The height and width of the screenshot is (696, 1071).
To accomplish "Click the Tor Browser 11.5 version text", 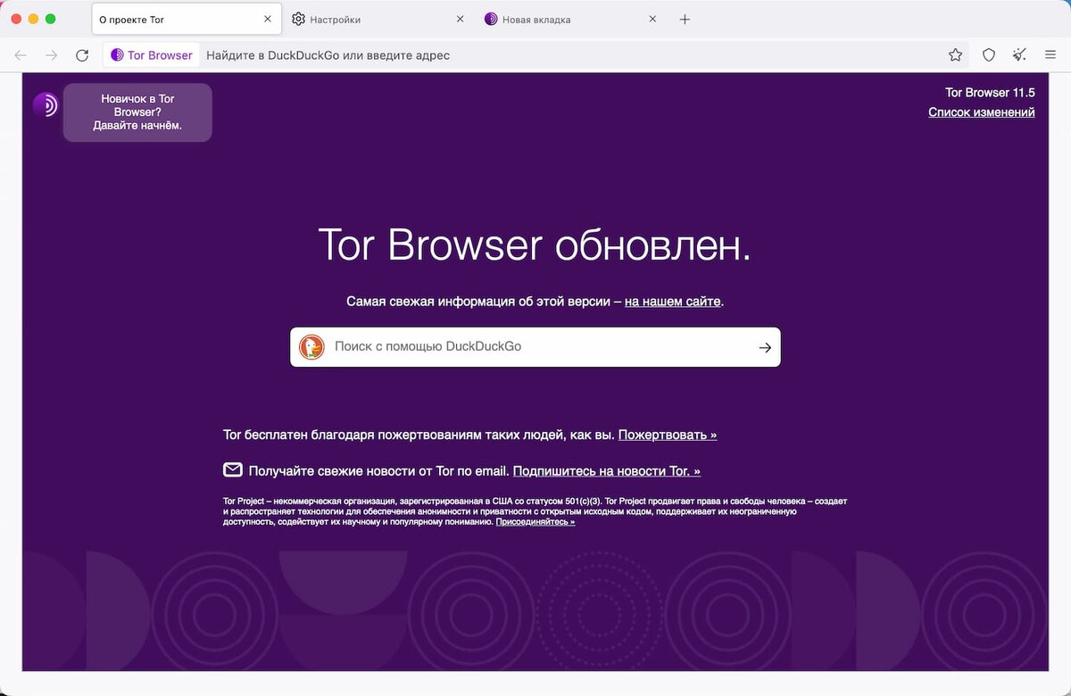I will 990,92.
